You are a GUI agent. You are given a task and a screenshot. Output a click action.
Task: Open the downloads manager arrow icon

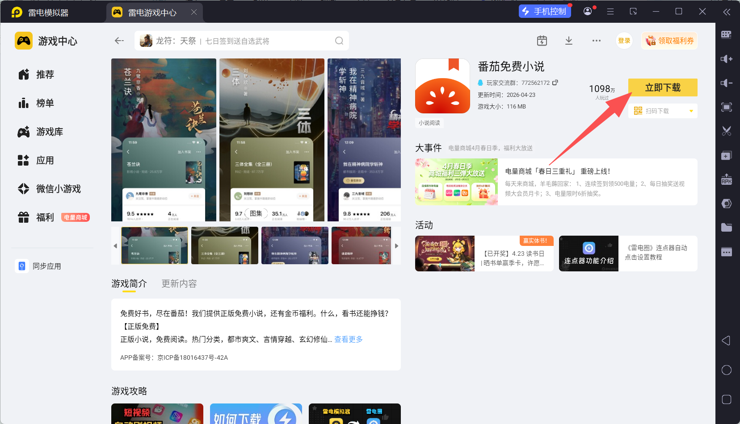tap(569, 41)
